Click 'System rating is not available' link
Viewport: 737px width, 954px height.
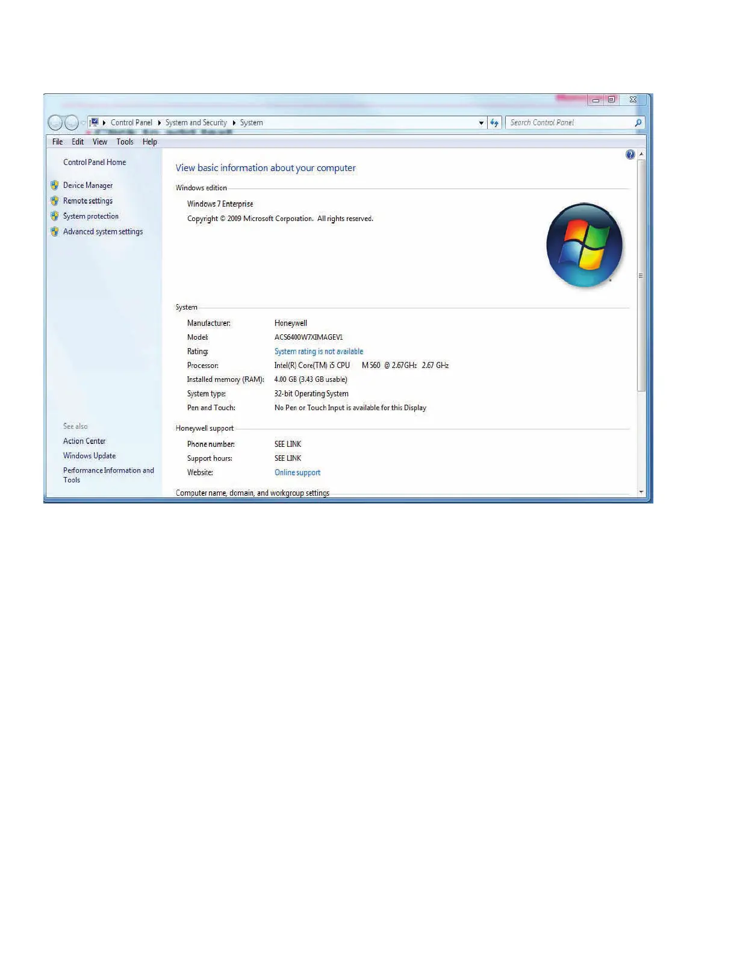click(319, 351)
